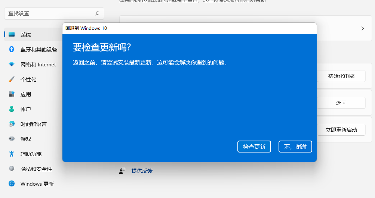
Task: Click the 不，谢谢 button
Action: coord(295,147)
